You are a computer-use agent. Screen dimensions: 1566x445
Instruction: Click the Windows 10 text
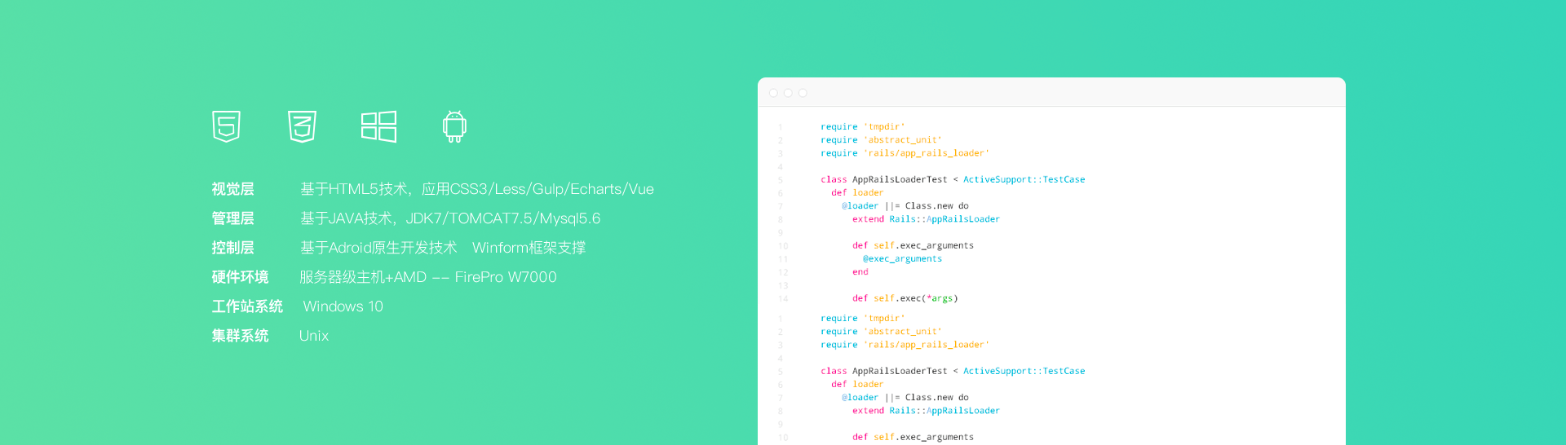tap(343, 306)
